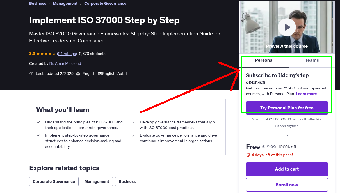The width and height of the screenshot is (340, 193).
Task: Click the 'Cancel anytime' text
Action: pyautogui.click(x=287, y=126)
